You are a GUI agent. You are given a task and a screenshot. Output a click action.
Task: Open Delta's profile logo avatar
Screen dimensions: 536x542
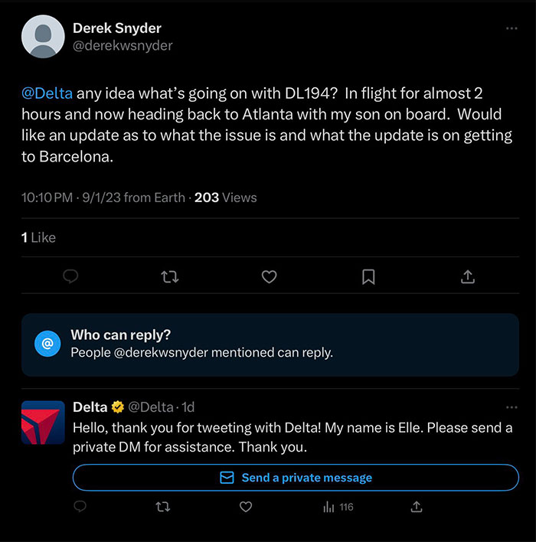[43, 422]
